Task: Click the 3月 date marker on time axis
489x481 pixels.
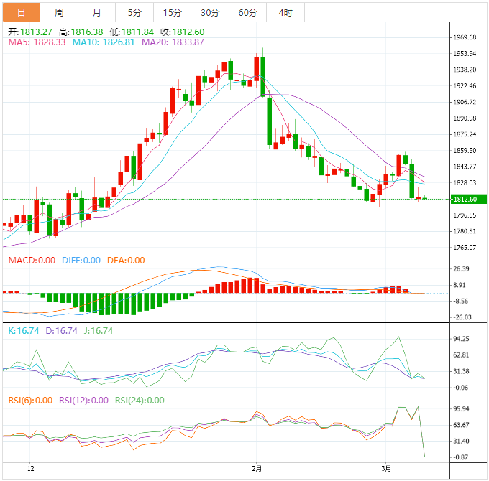Action: (x=387, y=468)
